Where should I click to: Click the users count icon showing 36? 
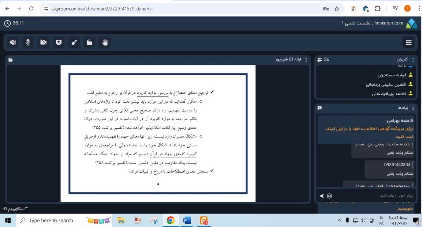pyautogui.click(x=319, y=60)
